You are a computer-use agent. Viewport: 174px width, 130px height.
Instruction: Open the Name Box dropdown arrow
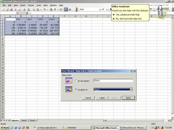tap(17, 13)
